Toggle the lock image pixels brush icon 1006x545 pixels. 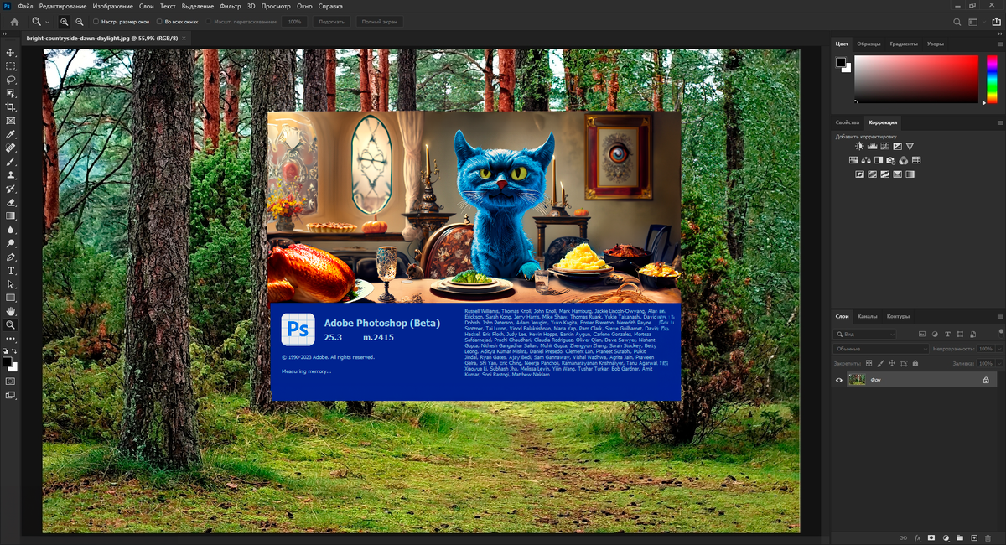point(880,363)
